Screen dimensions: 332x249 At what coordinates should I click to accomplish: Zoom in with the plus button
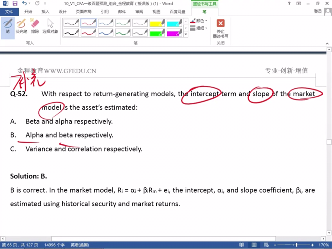point(312,245)
